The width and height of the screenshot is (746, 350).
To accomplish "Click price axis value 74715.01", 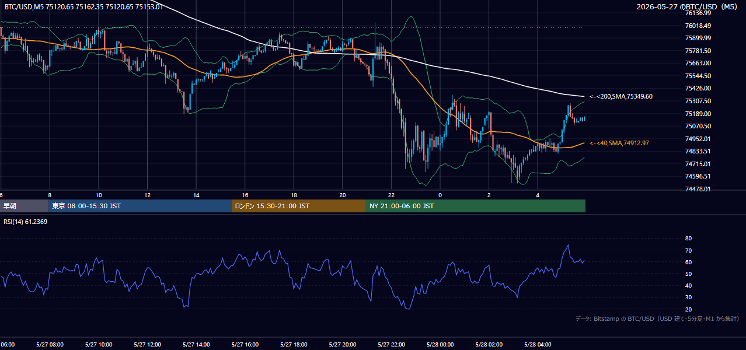I will [x=698, y=164].
